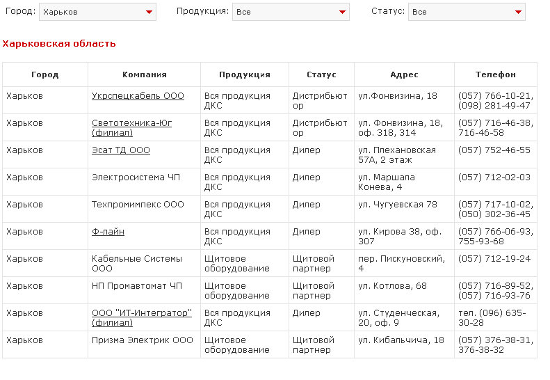Click the address ул. Котлова, 68
This screenshot has height=380, width=550.
392,286
